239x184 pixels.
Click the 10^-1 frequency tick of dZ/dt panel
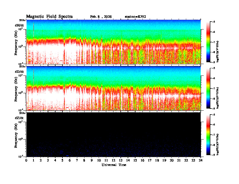click(x=21, y=156)
